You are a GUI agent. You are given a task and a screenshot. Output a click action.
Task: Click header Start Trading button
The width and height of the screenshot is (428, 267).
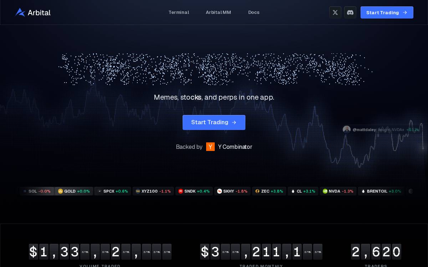tap(387, 12)
